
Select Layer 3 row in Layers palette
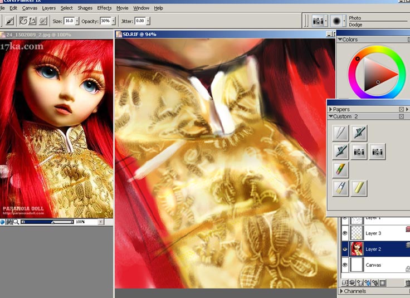375,233
